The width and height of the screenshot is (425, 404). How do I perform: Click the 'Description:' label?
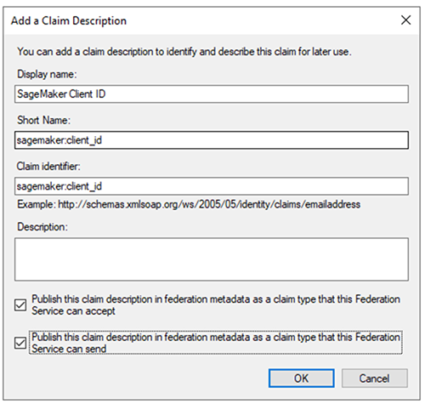(x=42, y=227)
